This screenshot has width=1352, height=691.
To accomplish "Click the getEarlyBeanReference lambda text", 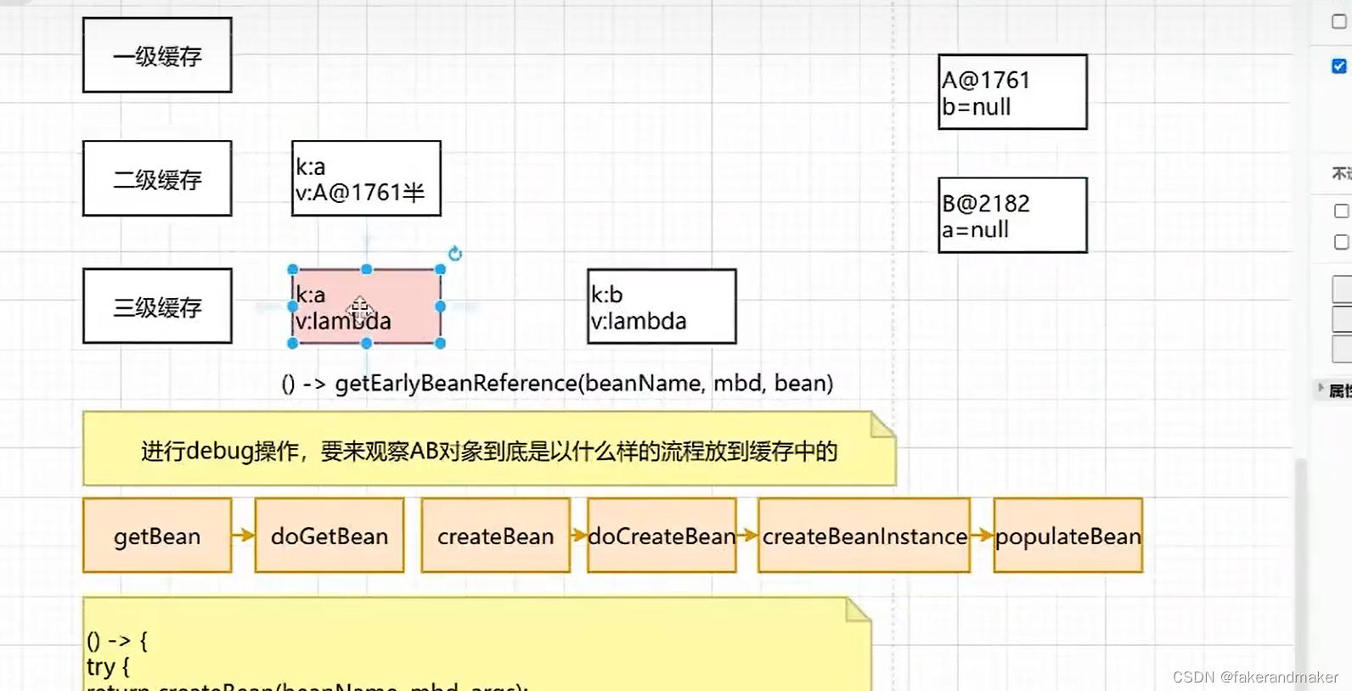I will (x=557, y=383).
